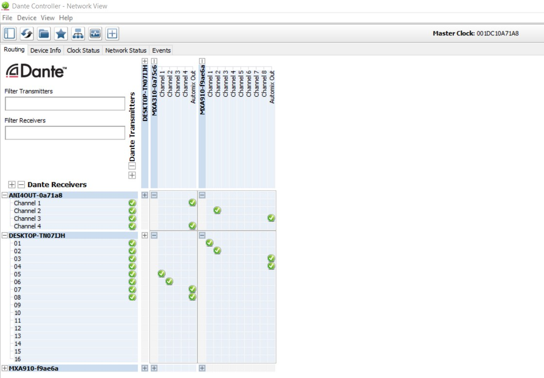Open the Help menu

point(66,17)
